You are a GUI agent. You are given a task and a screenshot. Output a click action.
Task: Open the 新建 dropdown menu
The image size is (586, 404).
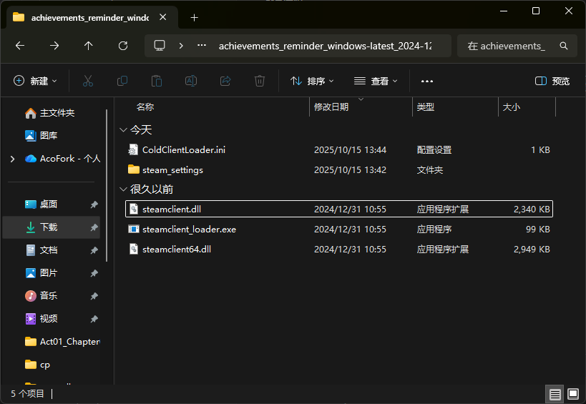click(36, 81)
